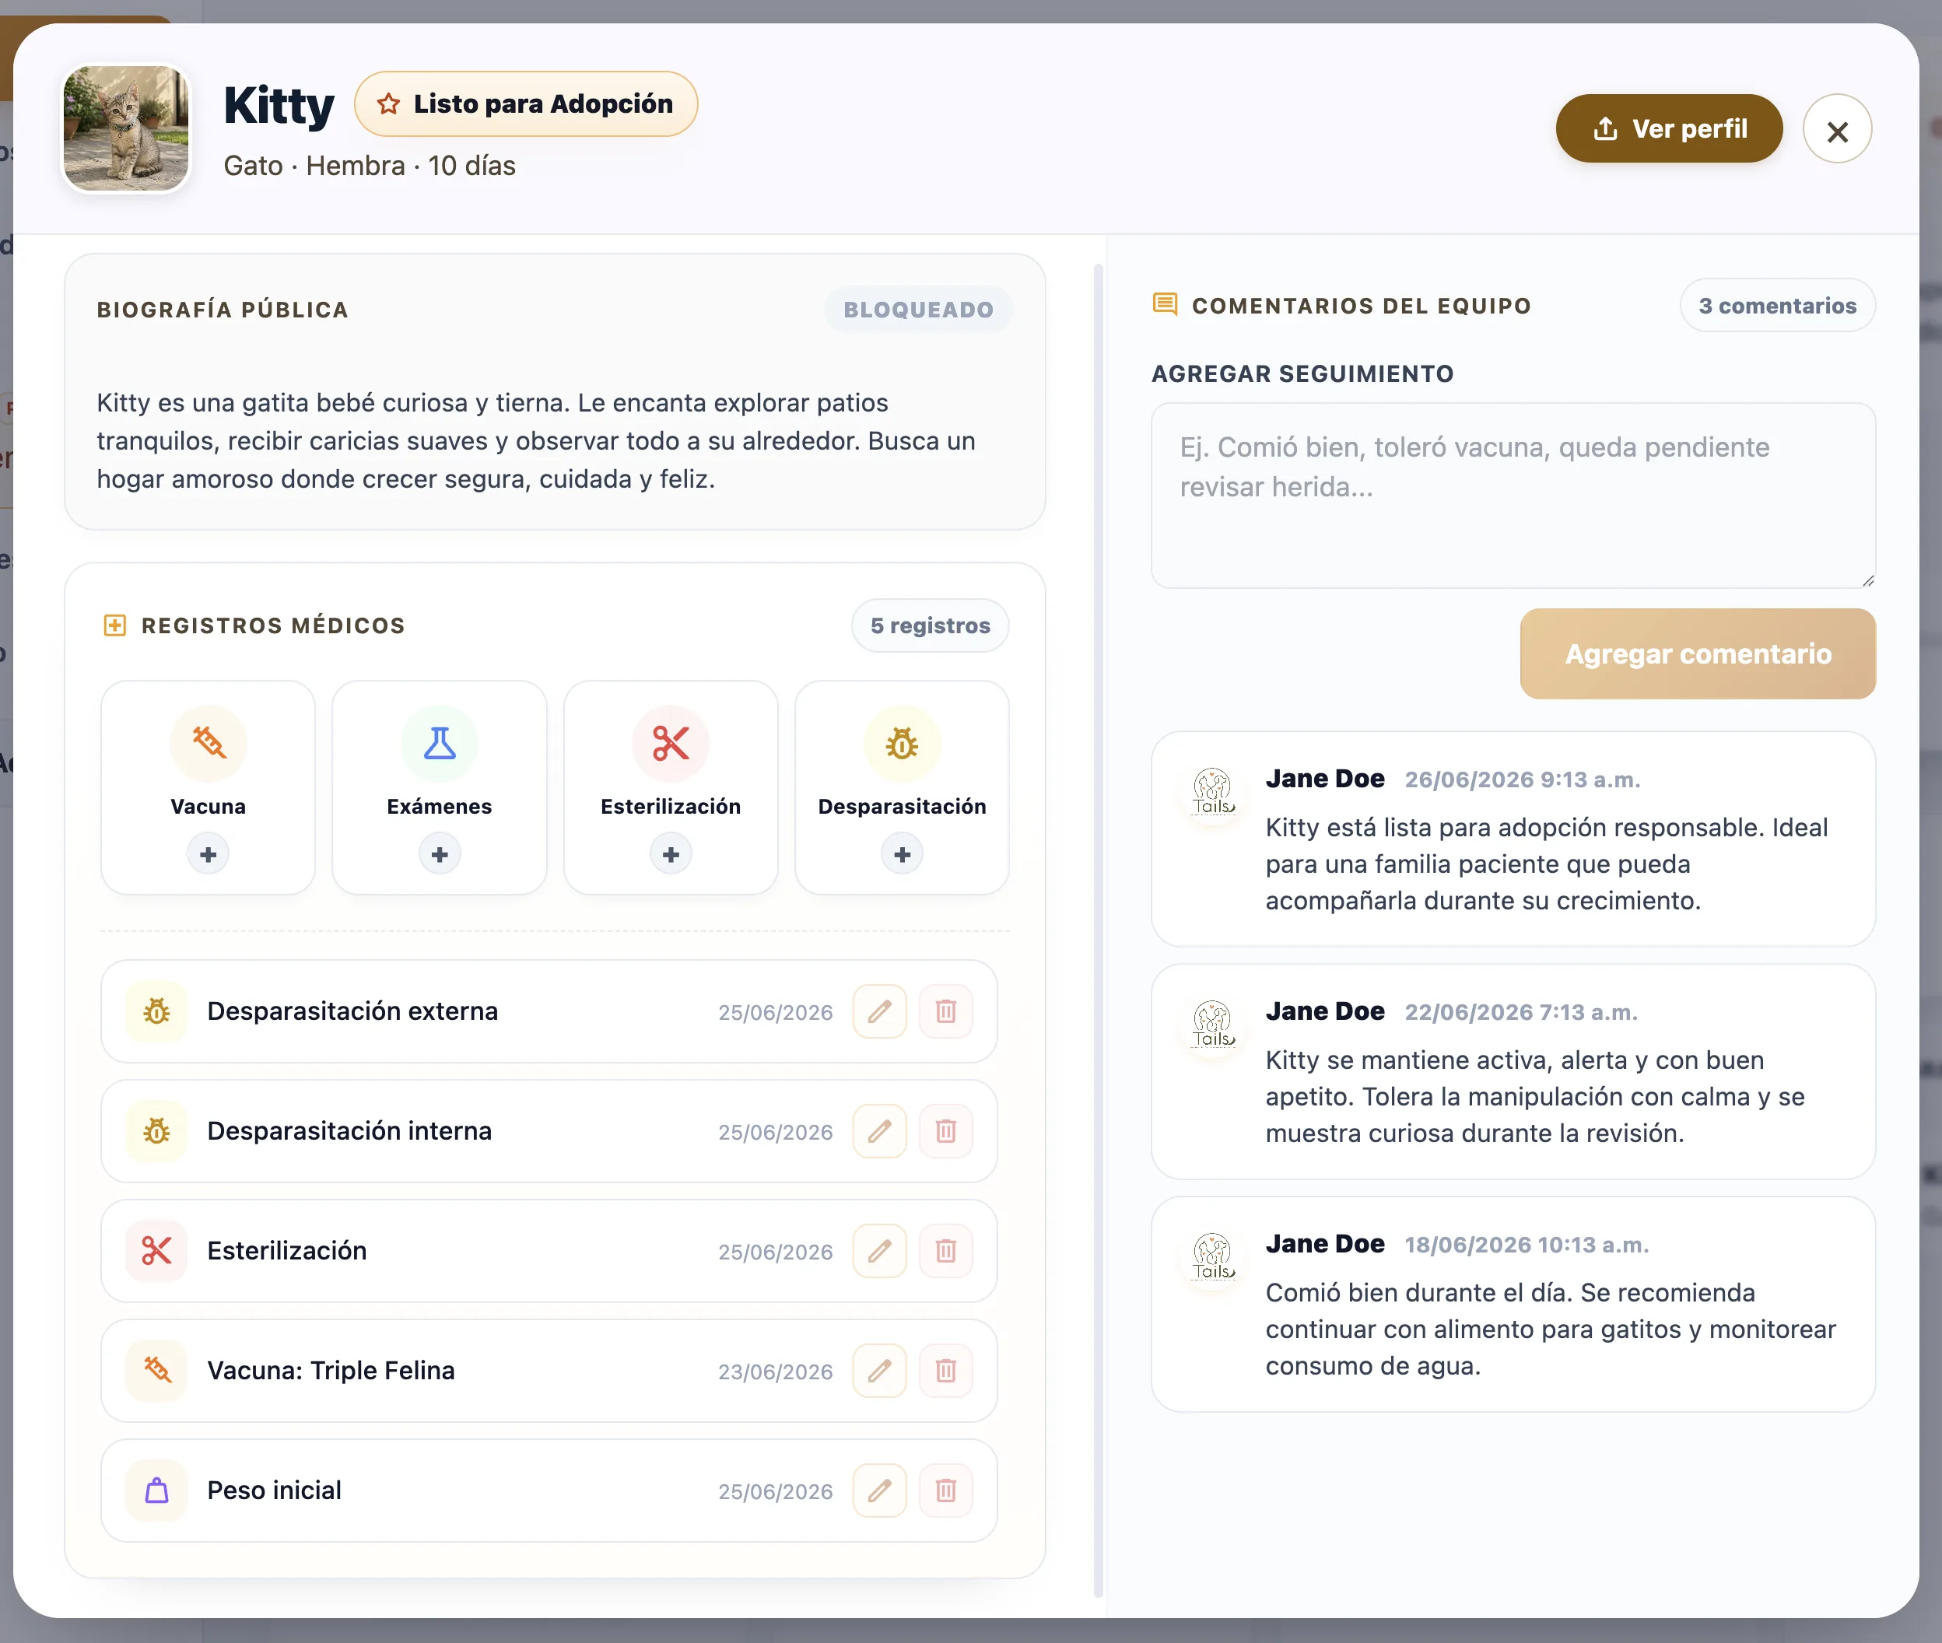The width and height of the screenshot is (1942, 1643).
Task: Focus the Agregar seguimiento text area
Action: tap(1513, 496)
